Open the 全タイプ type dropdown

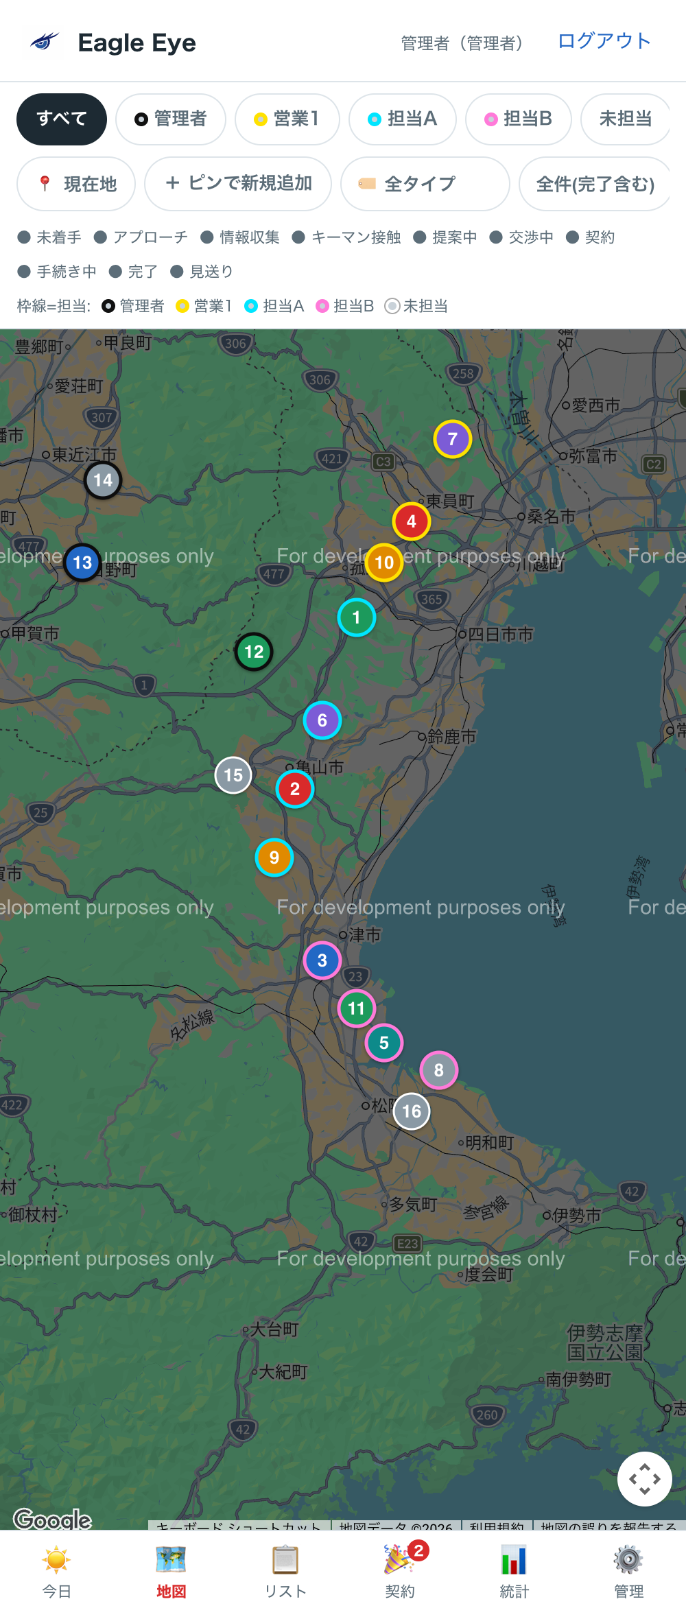tap(425, 184)
